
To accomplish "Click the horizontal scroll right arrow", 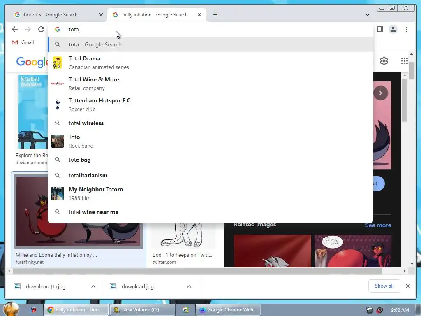I will tap(405, 271).
